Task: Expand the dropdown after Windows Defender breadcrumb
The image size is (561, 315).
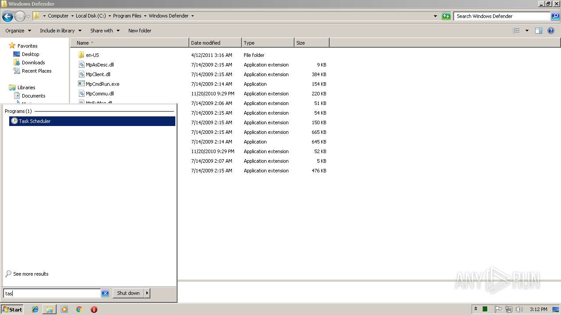Action: (x=192, y=16)
